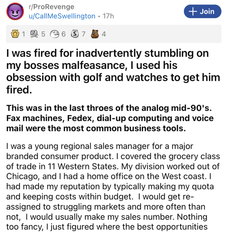This screenshot has width=230, height=233.
Task: Click the count 4 next to the bear award
Action: [x=103, y=34]
